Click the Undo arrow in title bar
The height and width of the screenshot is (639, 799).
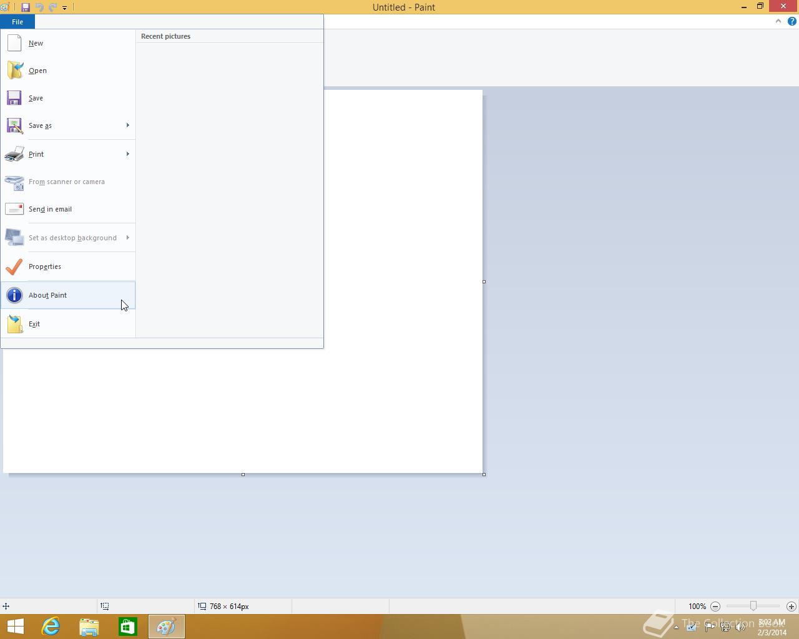(39, 7)
